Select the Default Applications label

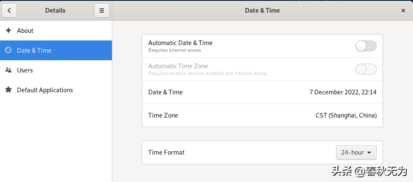click(45, 90)
